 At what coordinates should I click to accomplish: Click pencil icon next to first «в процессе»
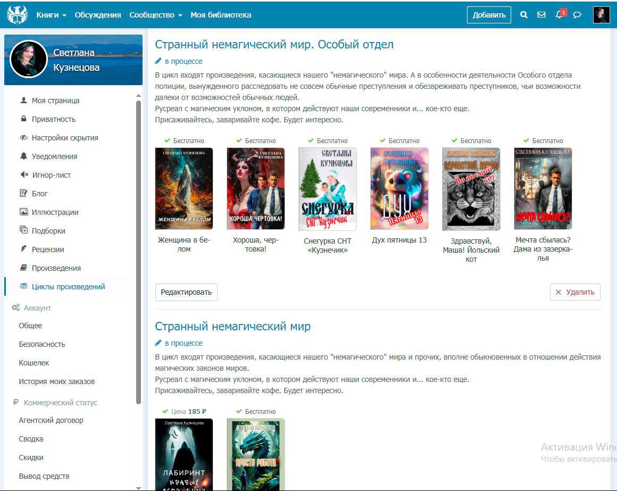coord(158,61)
